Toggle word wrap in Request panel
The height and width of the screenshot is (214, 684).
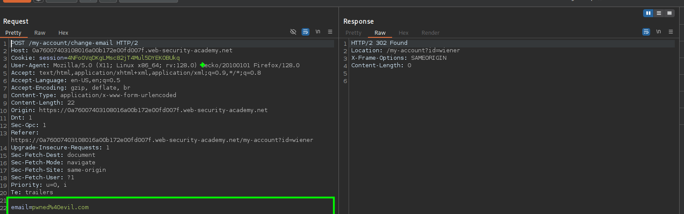point(306,32)
